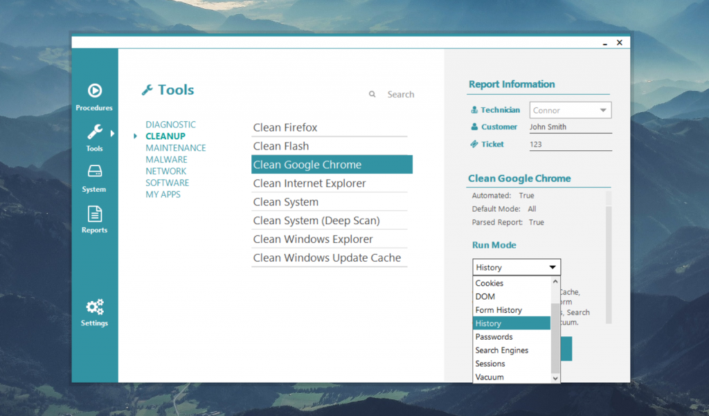The image size is (709, 416).
Task: Switch to MAINTENANCE category
Action: click(x=175, y=148)
